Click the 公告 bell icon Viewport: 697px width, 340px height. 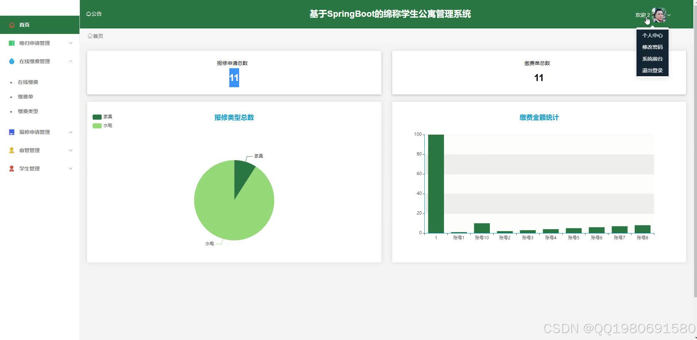click(89, 13)
